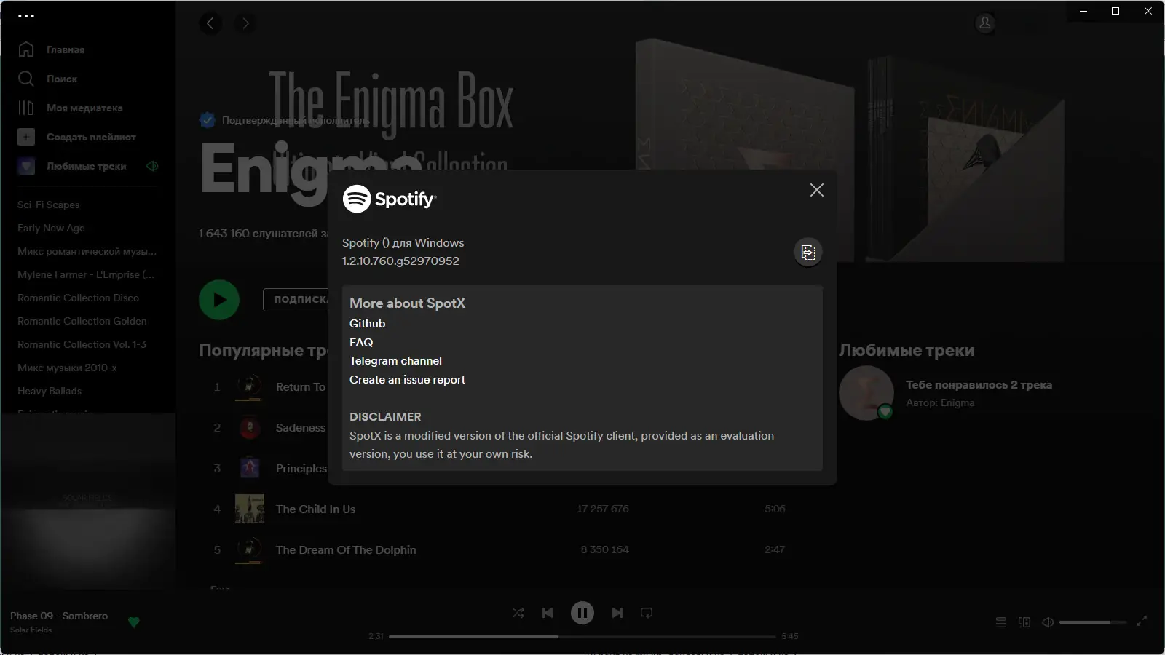
Task: Click the Enigma verified artist badge
Action: pyautogui.click(x=208, y=120)
